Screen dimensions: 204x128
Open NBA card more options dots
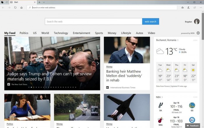coord(195,97)
